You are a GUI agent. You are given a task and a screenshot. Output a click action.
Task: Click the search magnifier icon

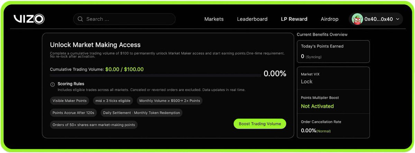(80, 19)
